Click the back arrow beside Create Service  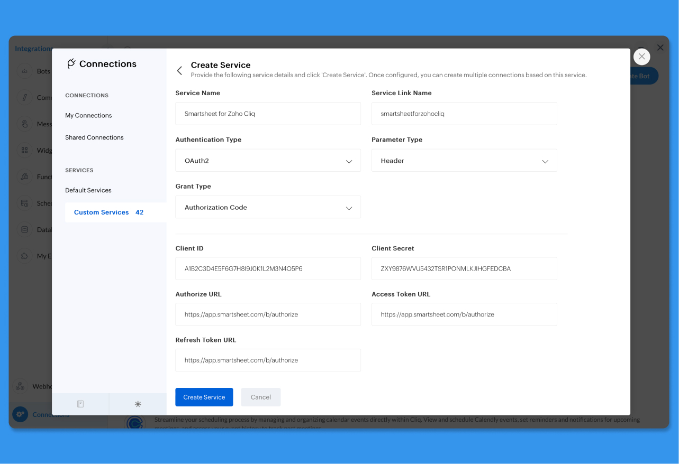pos(179,70)
